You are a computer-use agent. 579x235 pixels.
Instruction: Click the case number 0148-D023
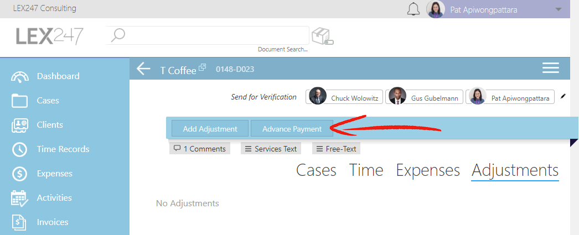coord(235,69)
